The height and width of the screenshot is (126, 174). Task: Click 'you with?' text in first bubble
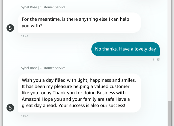32,26
